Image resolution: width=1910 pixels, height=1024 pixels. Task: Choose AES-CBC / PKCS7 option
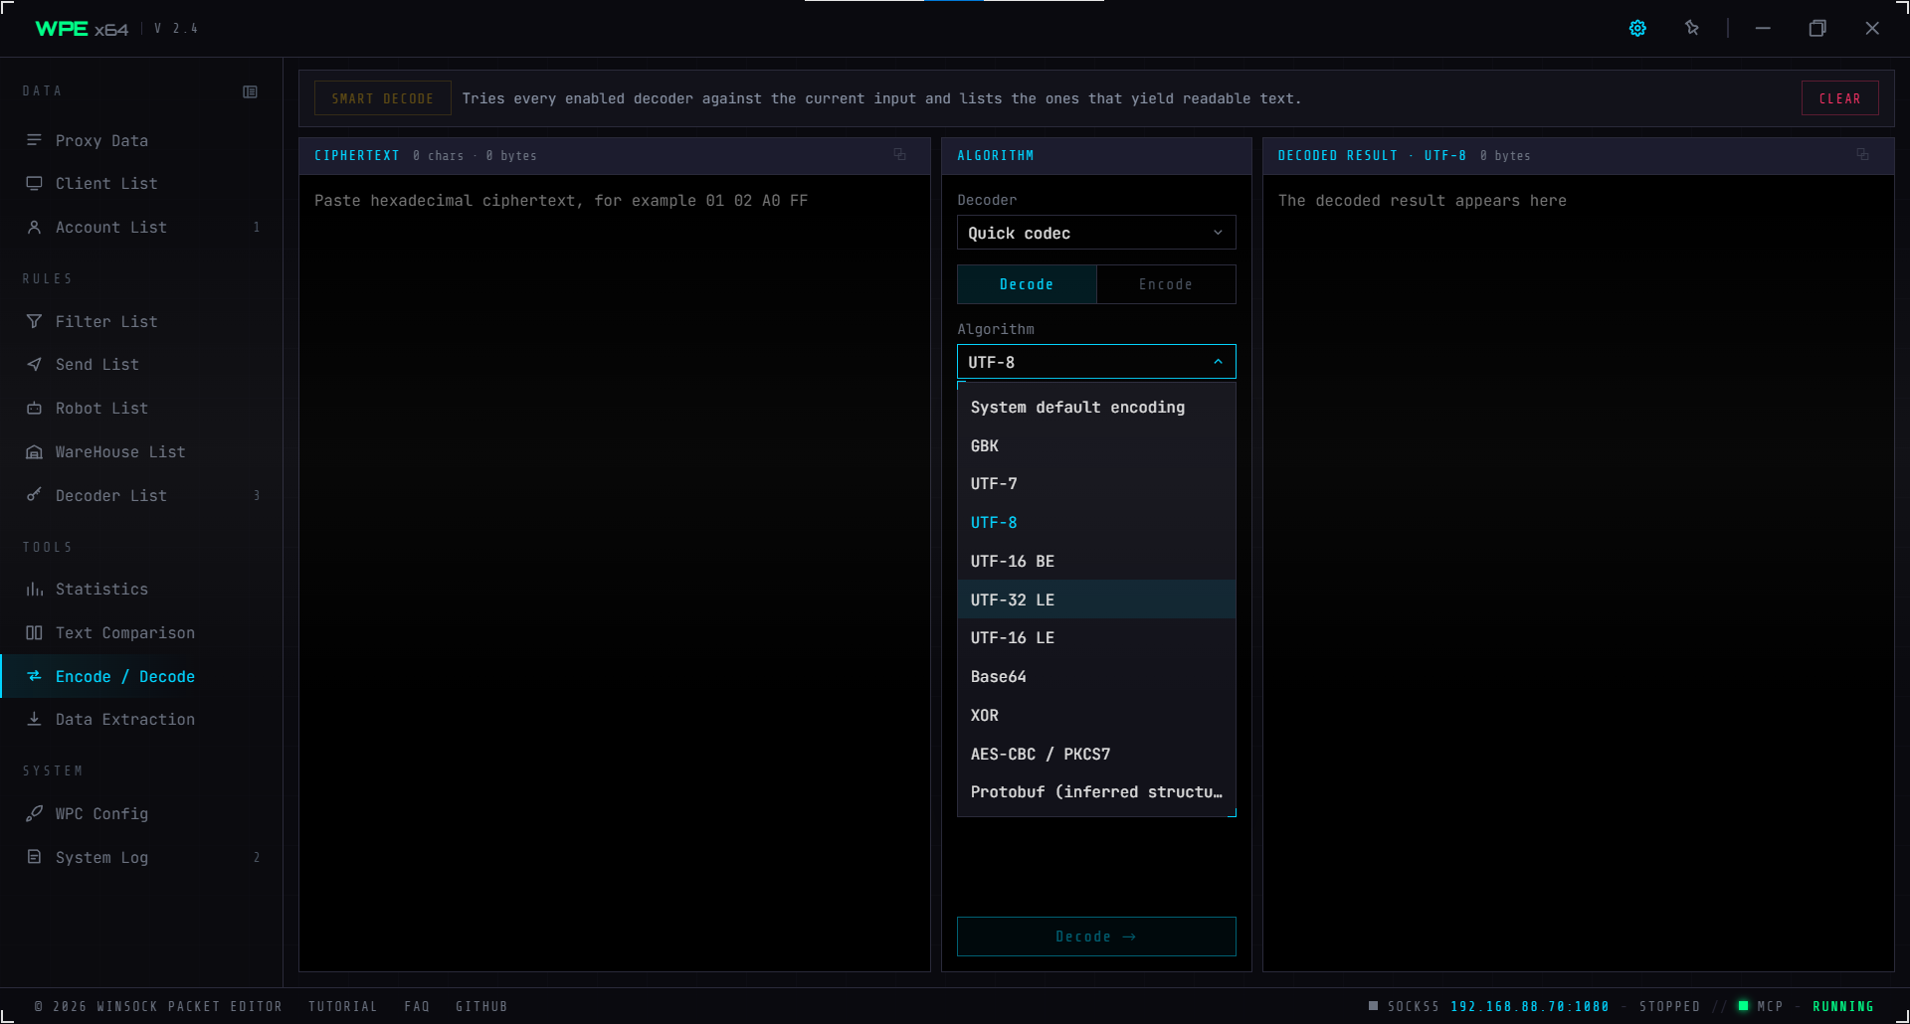1096,754
